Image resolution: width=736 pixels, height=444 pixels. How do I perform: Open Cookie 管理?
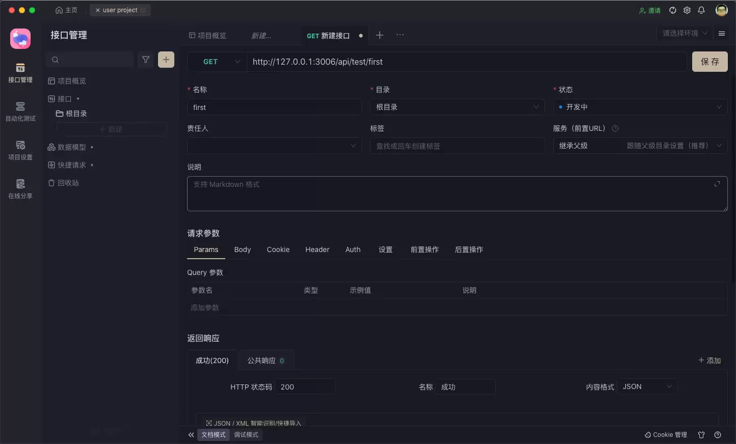(x=666, y=435)
